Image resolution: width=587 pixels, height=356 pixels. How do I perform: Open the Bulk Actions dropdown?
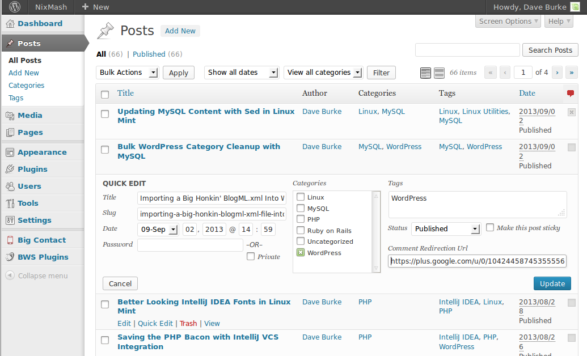pos(127,72)
